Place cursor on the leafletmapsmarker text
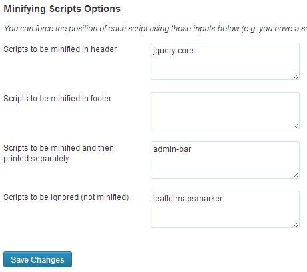307x272 pixels. [188, 198]
